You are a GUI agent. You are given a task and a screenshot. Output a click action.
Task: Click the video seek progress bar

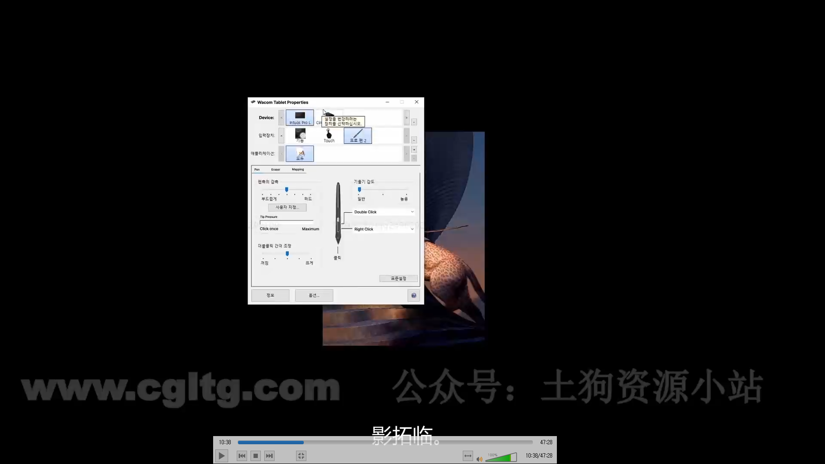[x=385, y=442]
